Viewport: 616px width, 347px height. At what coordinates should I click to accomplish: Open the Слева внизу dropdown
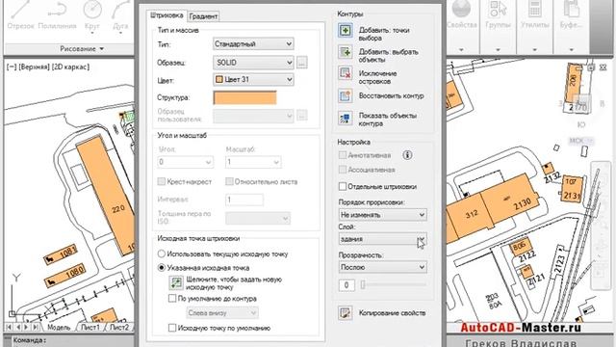point(222,313)
